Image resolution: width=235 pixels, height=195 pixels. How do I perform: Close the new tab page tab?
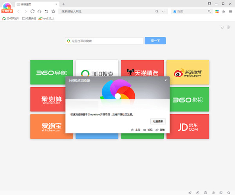coord(56,4)
